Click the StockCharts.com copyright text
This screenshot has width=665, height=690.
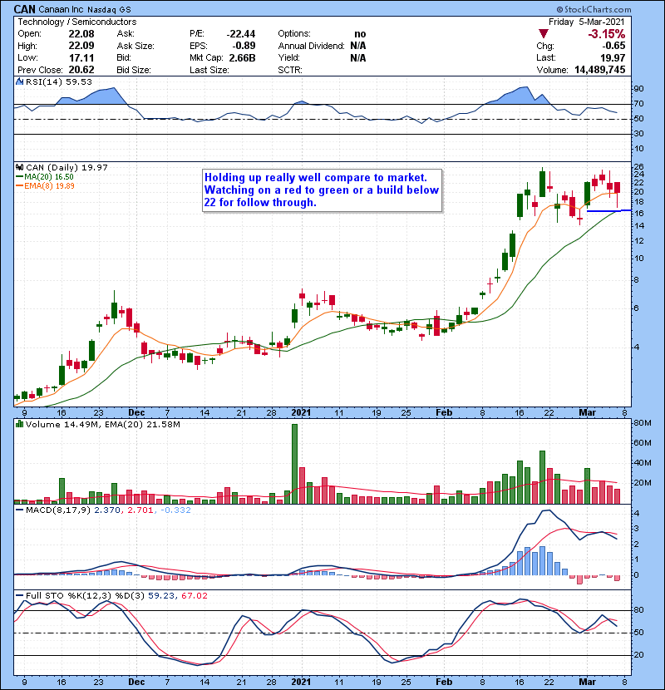[x=594, y=9]
